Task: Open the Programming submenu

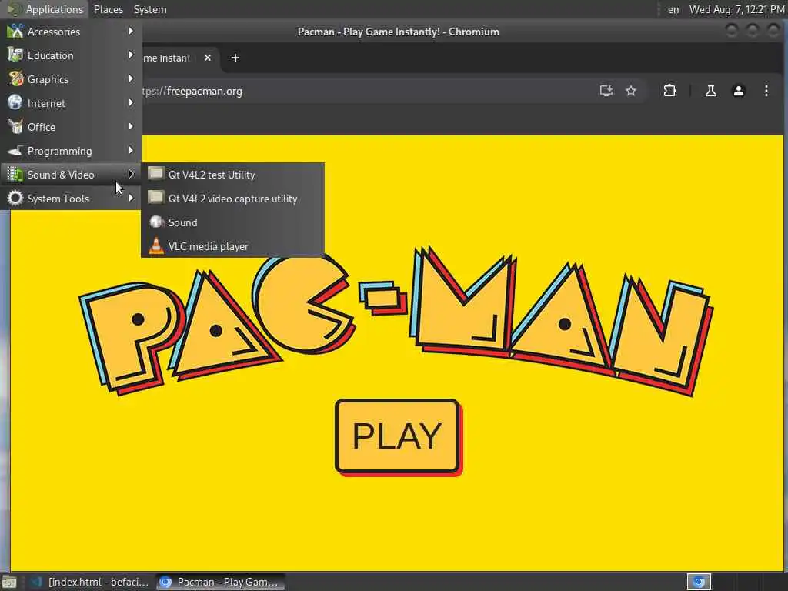Action: 71,151
